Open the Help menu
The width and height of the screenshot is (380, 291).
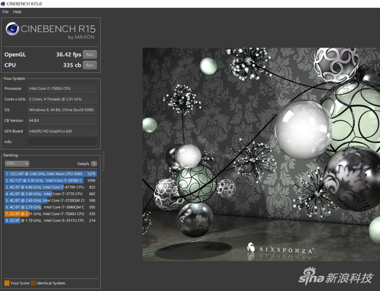[x=17, y=11]
